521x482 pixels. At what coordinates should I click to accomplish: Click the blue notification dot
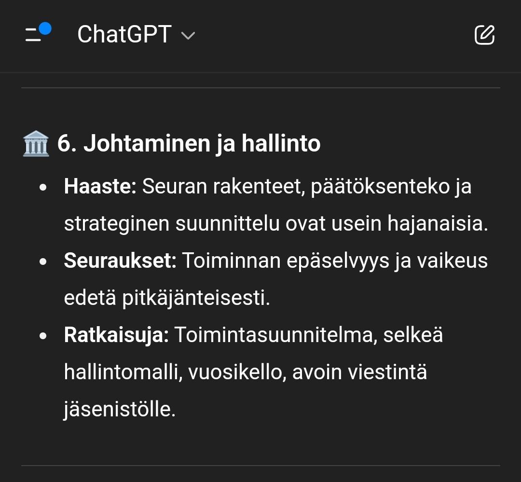click(x=45, y=28)
